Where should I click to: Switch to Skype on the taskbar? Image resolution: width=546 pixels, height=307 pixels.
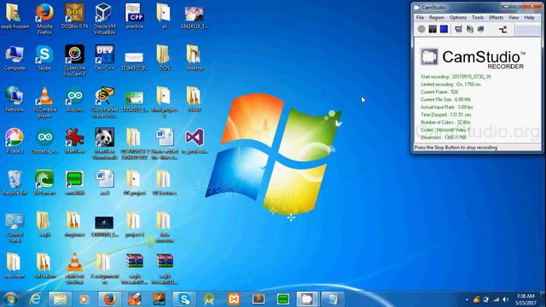(x=184, y=299)
